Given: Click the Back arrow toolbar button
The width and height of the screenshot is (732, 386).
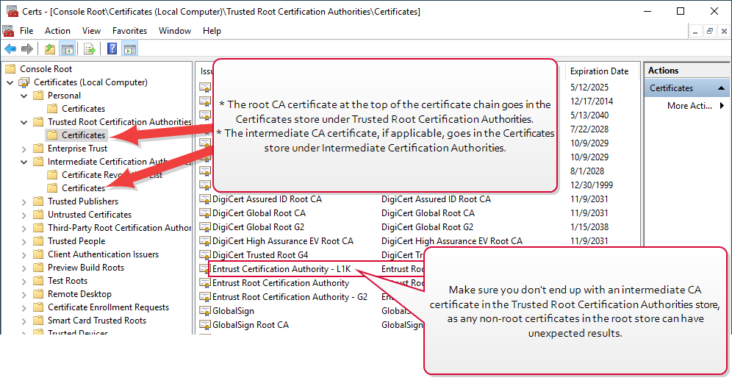Looking at the screenshot, I should 10,49.
